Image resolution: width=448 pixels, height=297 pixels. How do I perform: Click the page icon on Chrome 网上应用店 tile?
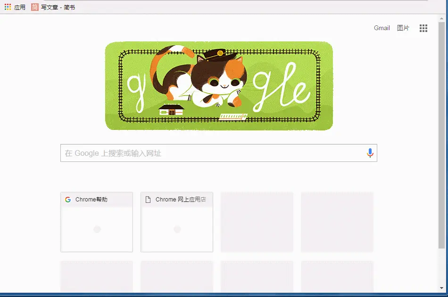tap(148, 200)
